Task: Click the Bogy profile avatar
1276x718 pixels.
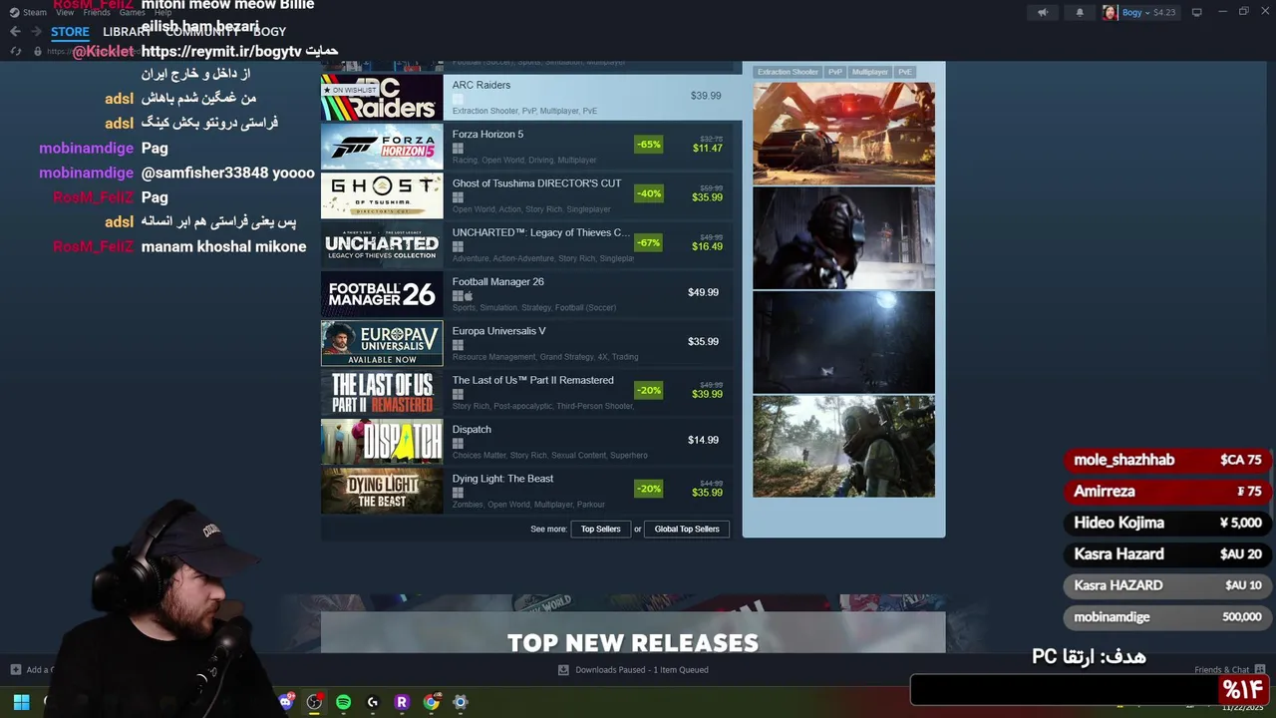Action: click(1110, 12)
